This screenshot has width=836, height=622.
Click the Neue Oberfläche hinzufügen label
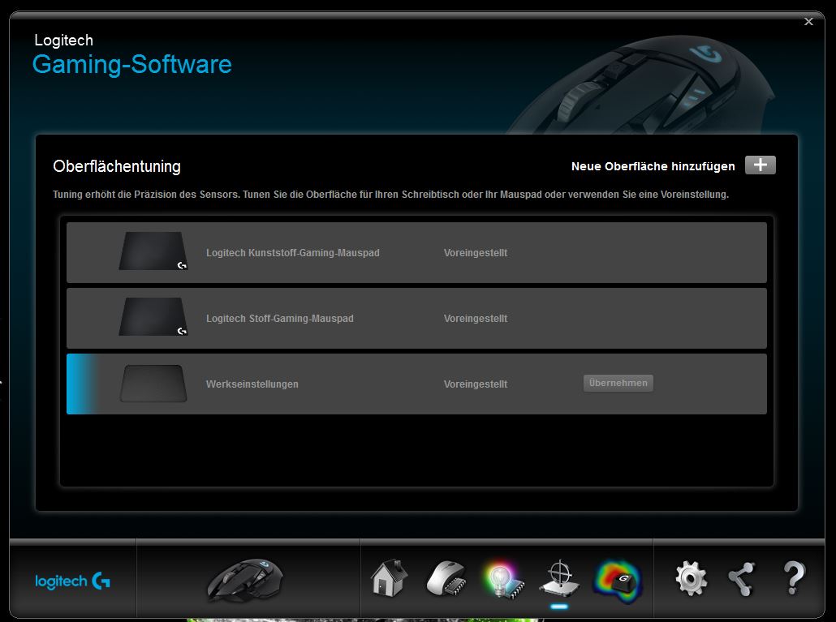point(653,166)
